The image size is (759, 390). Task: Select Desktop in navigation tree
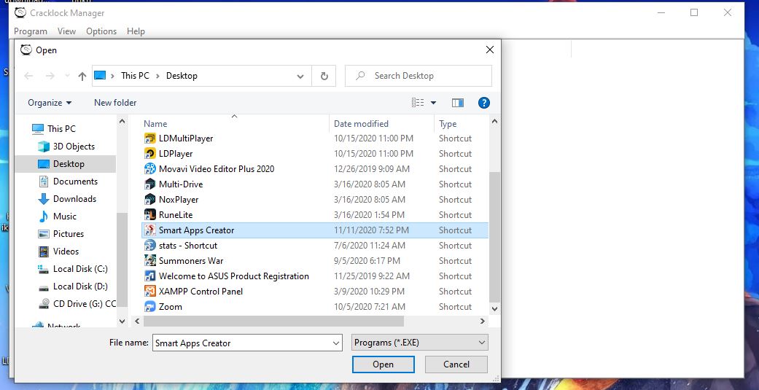(69, 164)
